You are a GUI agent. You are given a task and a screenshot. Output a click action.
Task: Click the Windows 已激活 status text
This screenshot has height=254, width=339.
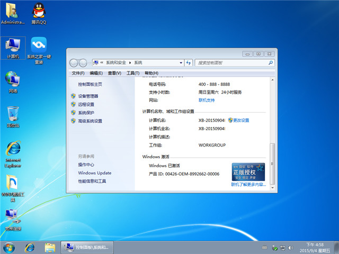(164, 166)
